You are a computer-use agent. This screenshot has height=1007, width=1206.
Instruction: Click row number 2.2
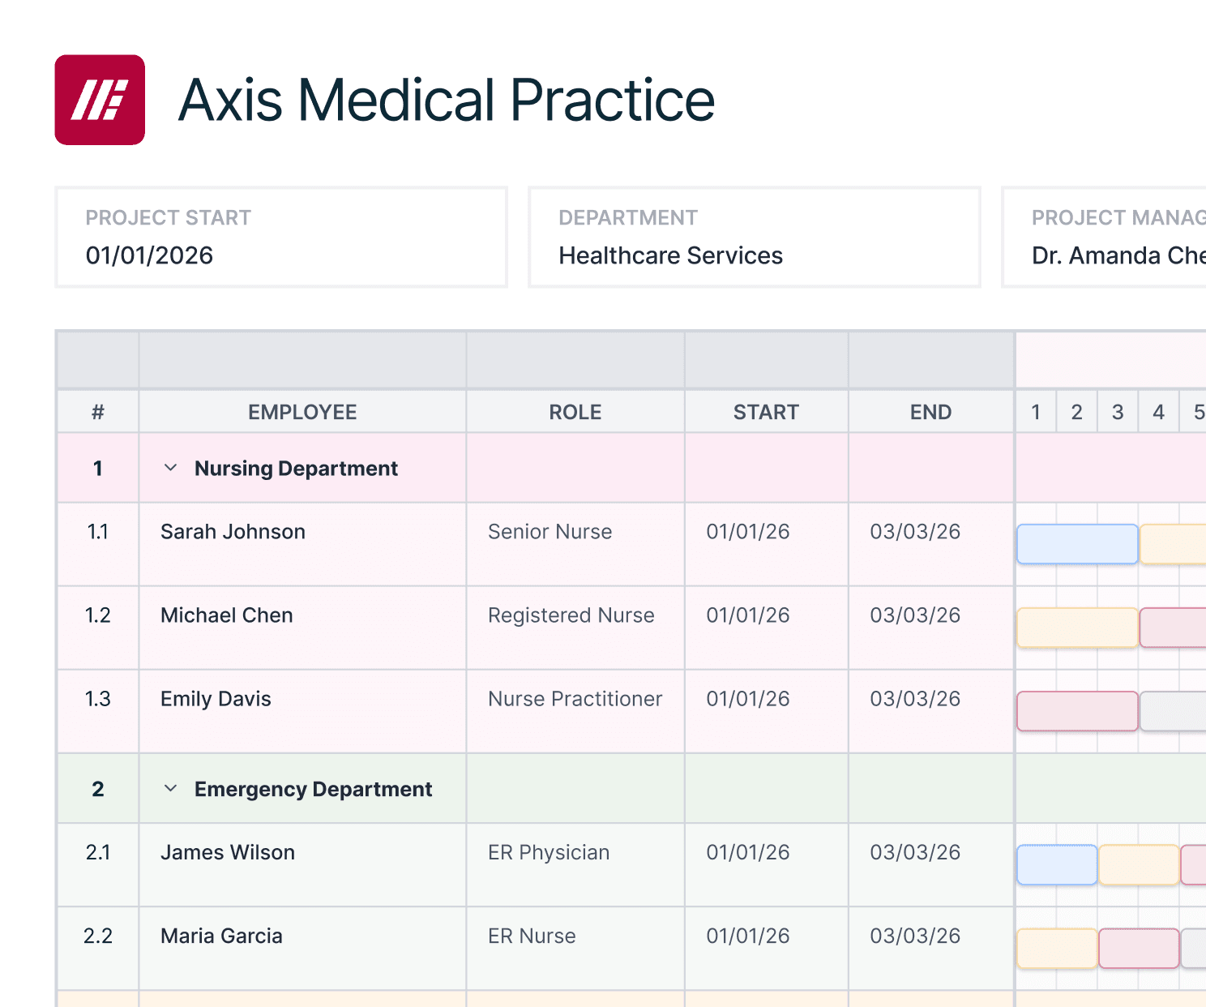coord(97,936)
